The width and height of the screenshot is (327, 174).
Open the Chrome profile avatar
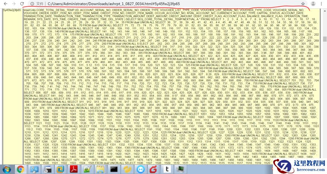[x=312, y=3]
